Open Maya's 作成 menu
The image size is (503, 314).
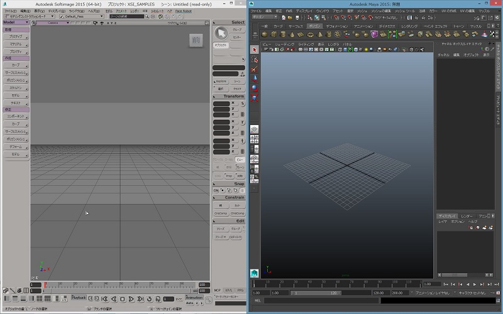click(x=289, y=11)
